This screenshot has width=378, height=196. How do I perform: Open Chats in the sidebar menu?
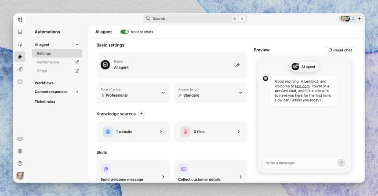coord(42,71)
